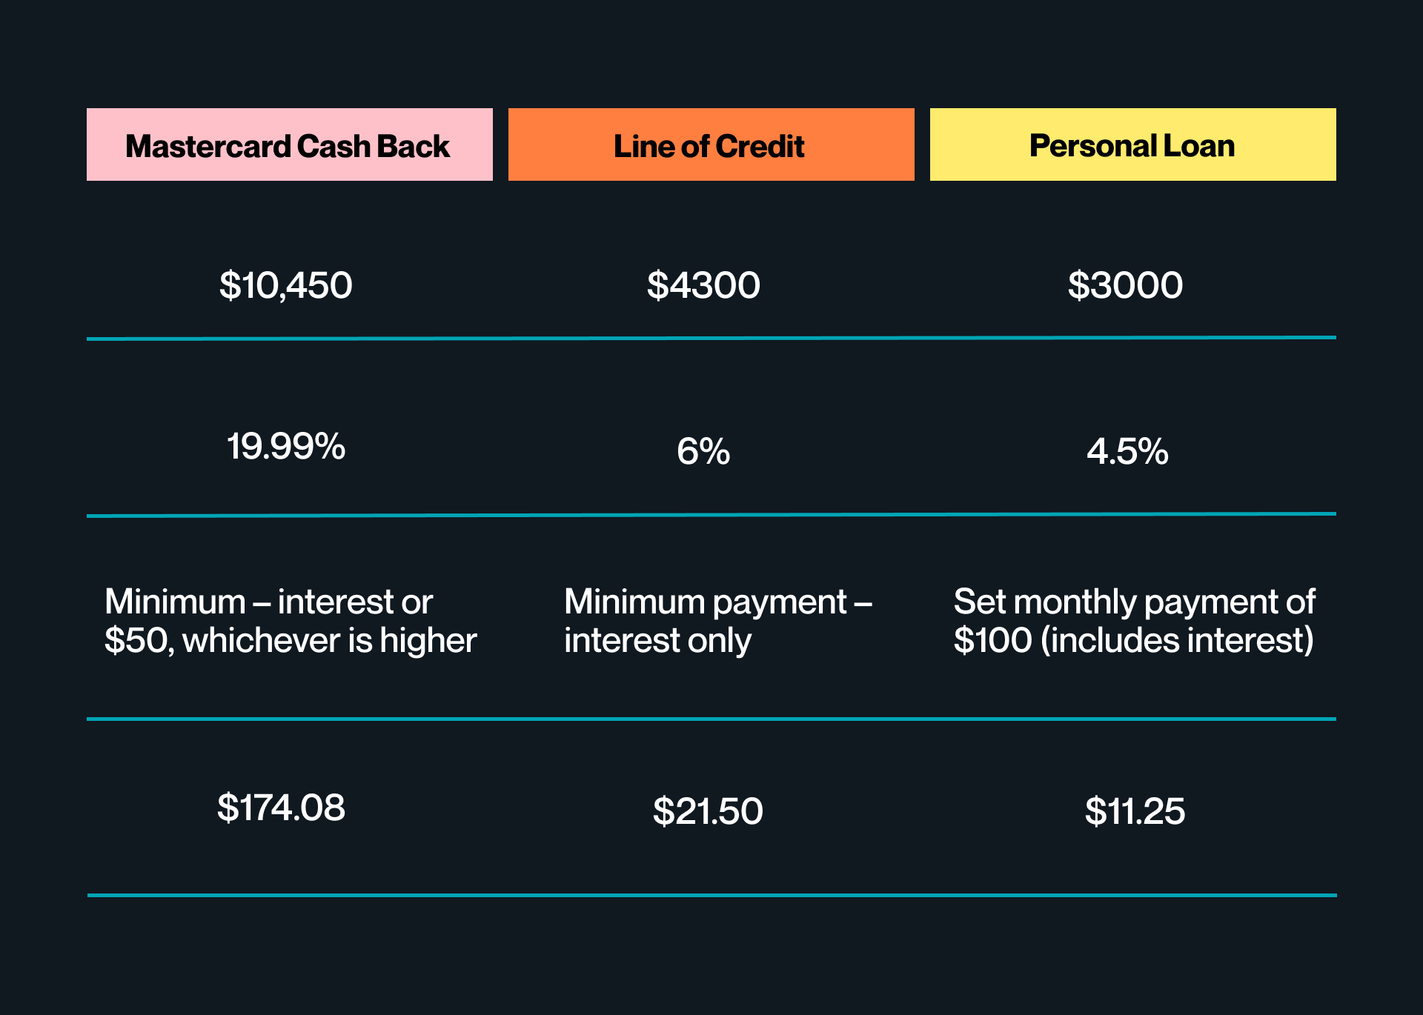Click the teal divider below balances
This screenshot has width=1423, height=1015.
[711, 339]
